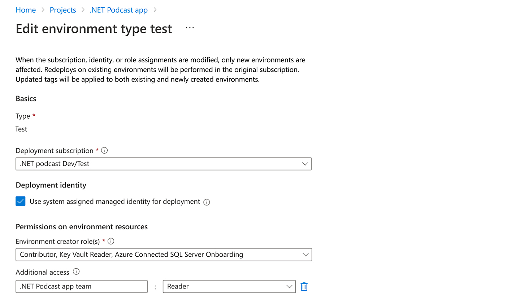Image resolution: width=525 pixels, height=296 pixels.
Task: Click the Environment creator role(s) info icon
Action: pyautogui.click(x=111, y=241)
